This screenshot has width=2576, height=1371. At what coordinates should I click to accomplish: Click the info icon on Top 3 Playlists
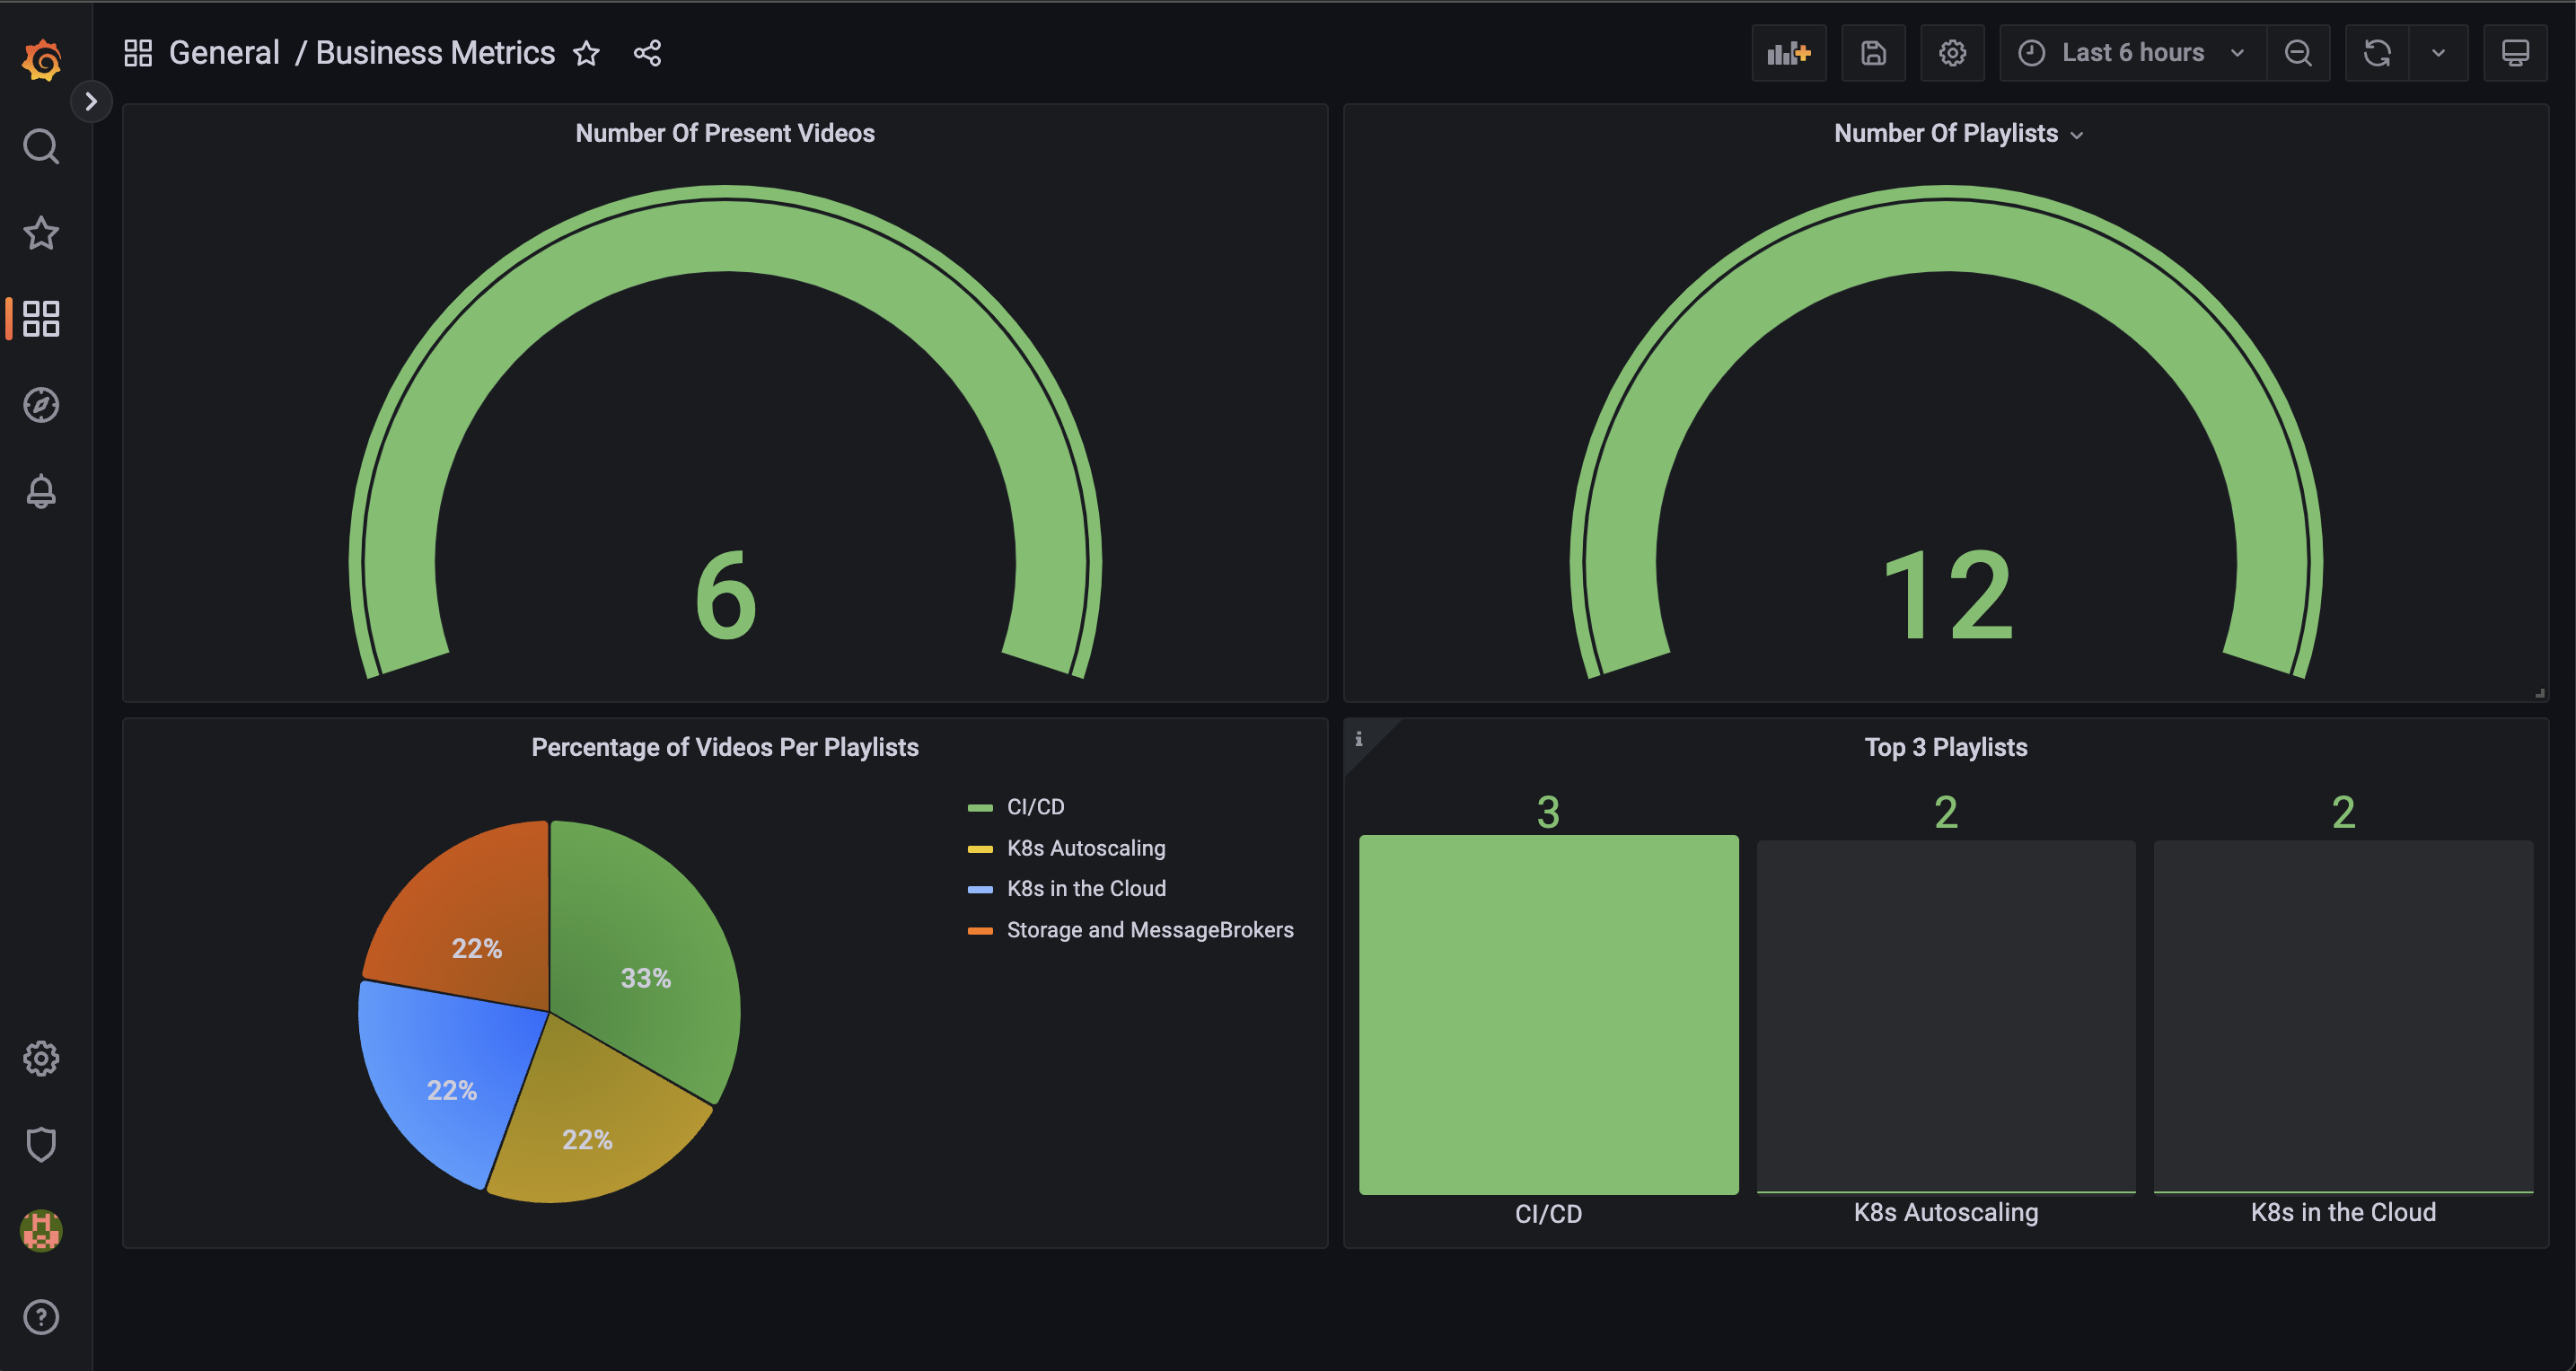pos(1359,739)
